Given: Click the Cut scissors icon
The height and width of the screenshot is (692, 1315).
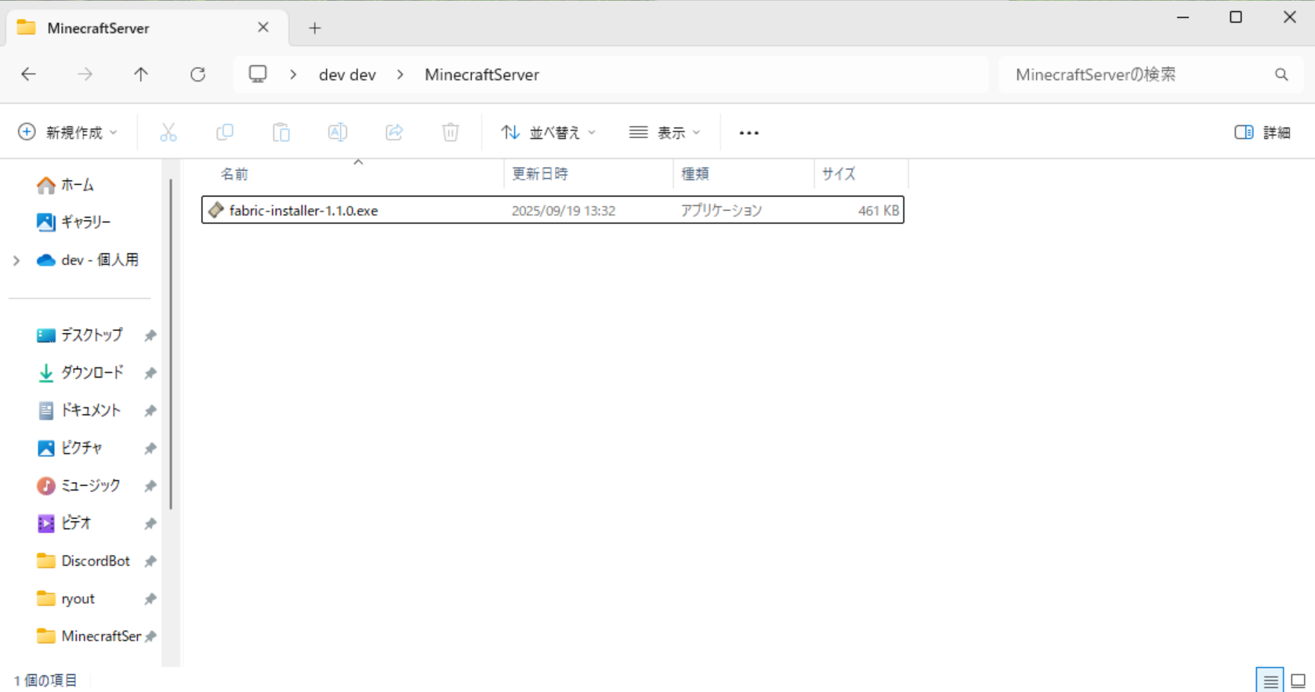Looking at the screenshot, I should click(168, 132).
